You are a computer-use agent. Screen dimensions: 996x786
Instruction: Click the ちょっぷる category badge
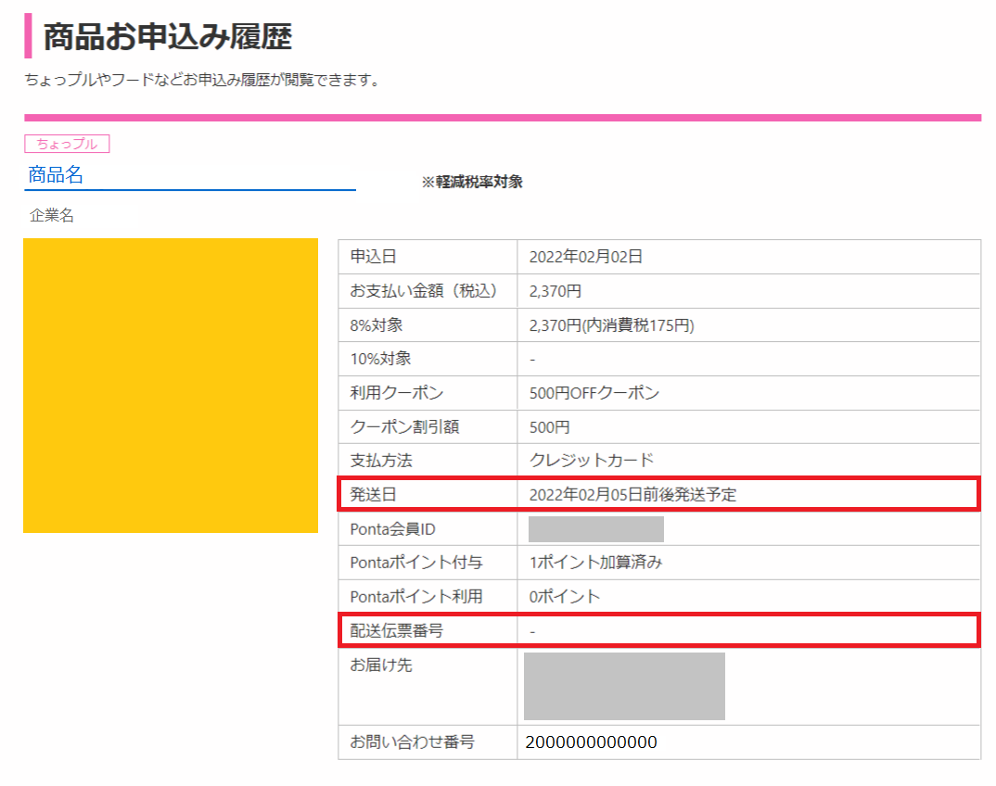coord(66,144)
